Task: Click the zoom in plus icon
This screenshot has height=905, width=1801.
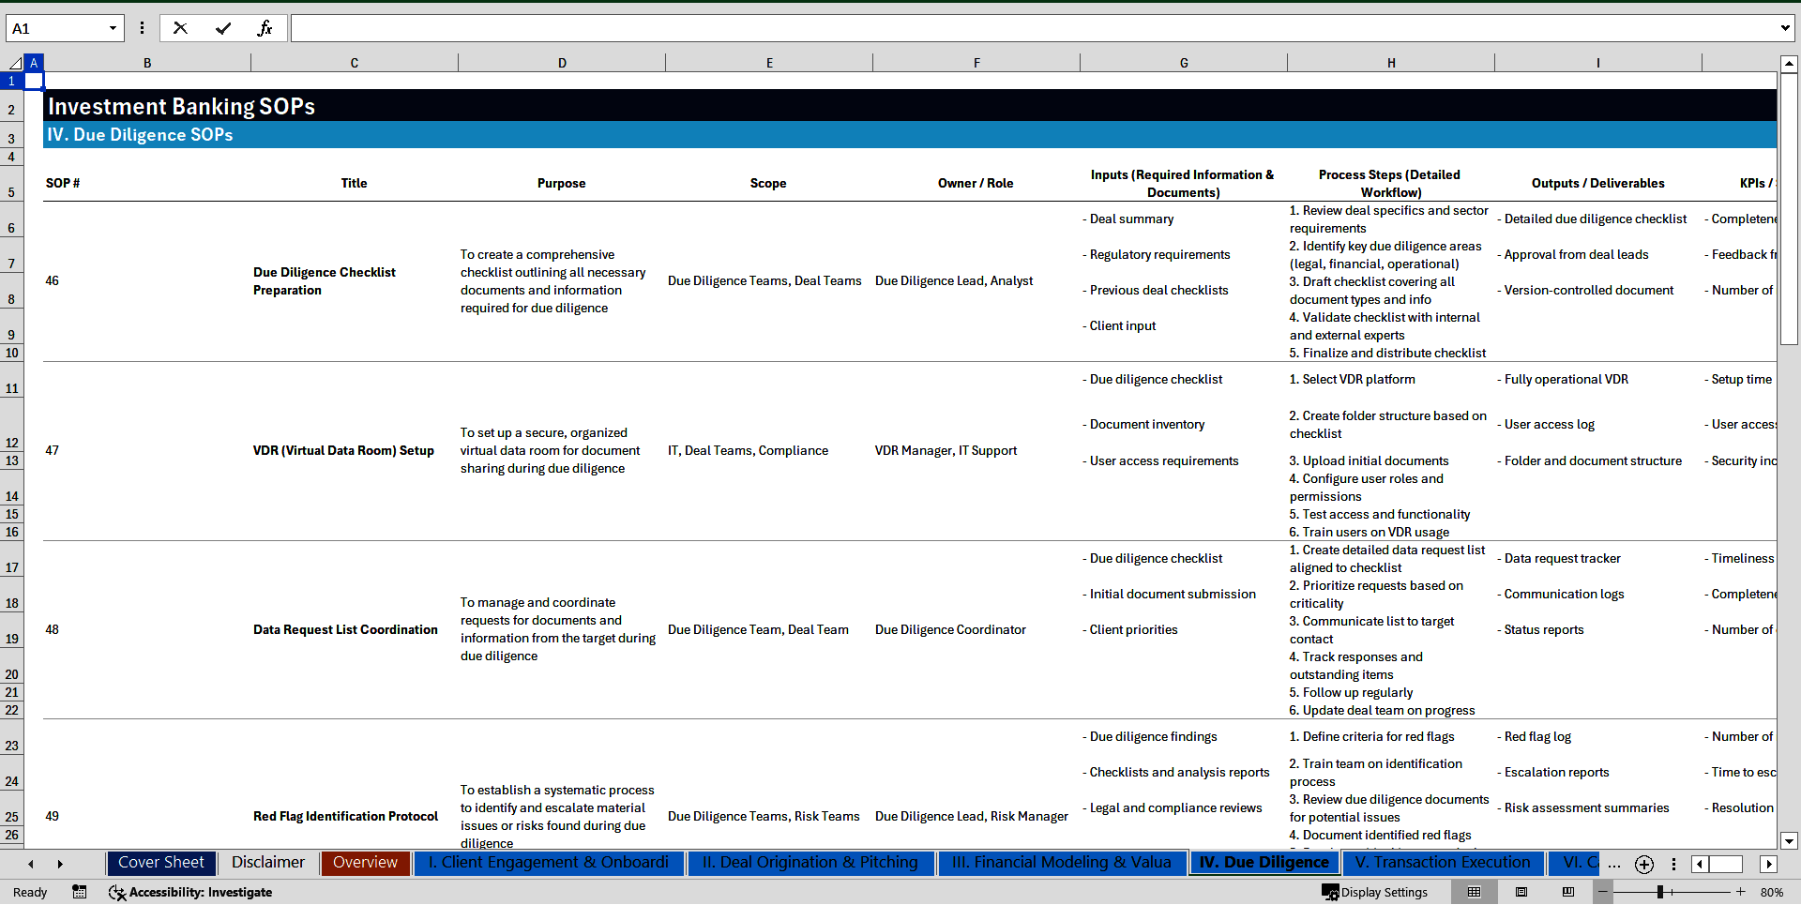Action: [x=1740, y=892]
